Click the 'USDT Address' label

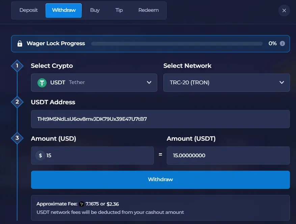53,102
